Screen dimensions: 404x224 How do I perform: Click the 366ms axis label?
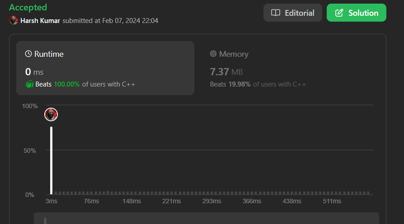(x=252, y=201)
